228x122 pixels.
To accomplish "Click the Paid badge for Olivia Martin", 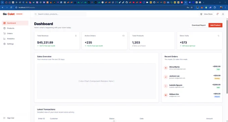I will pos(218,69).
